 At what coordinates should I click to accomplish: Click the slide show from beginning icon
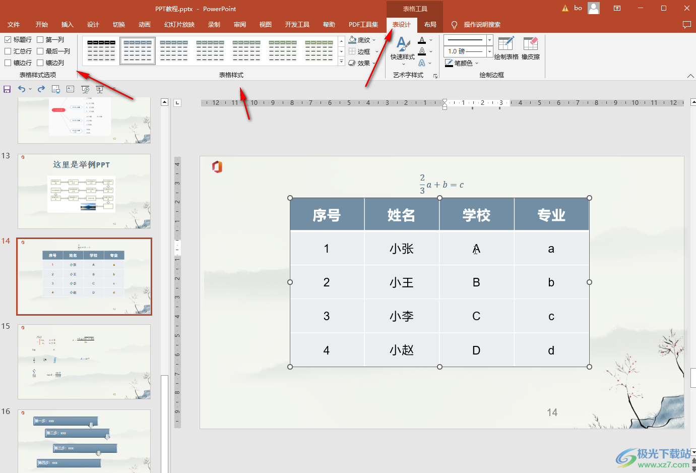pyautogui.click(x=86, y=89)
